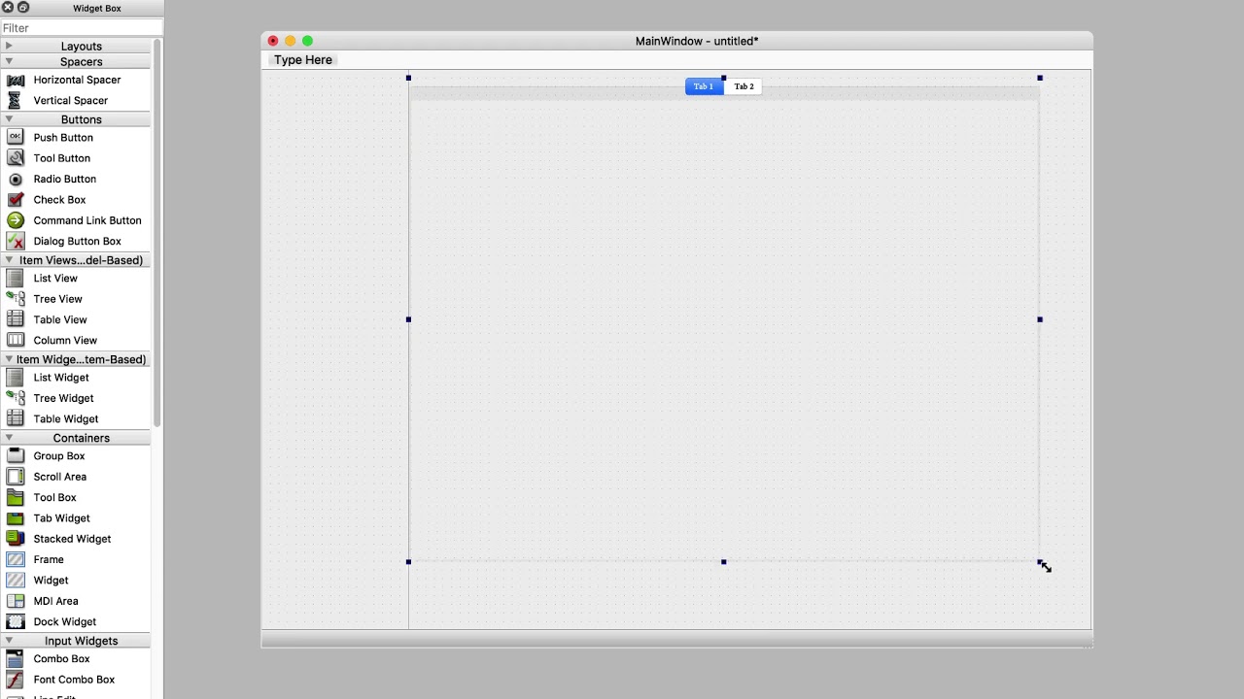Switch to Tab 1 in tab widget

(705, 86)
